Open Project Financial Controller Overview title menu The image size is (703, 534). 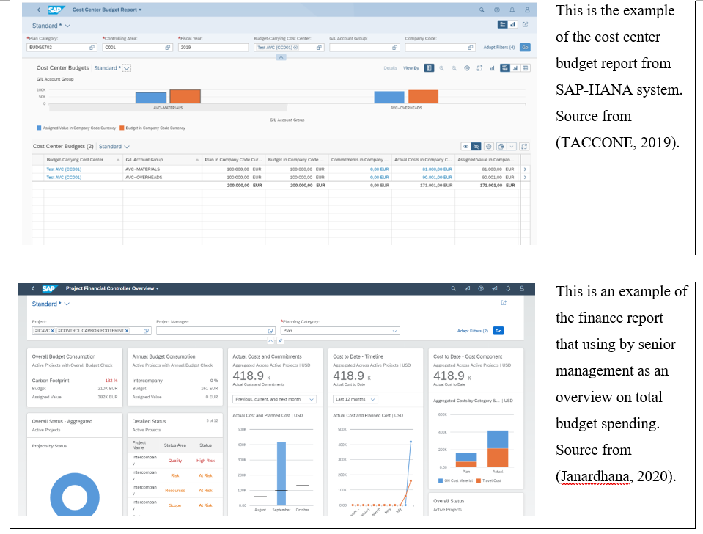pos(112,288)
